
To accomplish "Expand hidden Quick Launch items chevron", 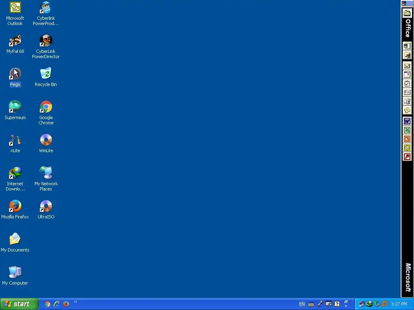I will [76, 302].
